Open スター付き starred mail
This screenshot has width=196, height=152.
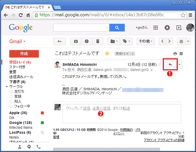coord(17,67)
